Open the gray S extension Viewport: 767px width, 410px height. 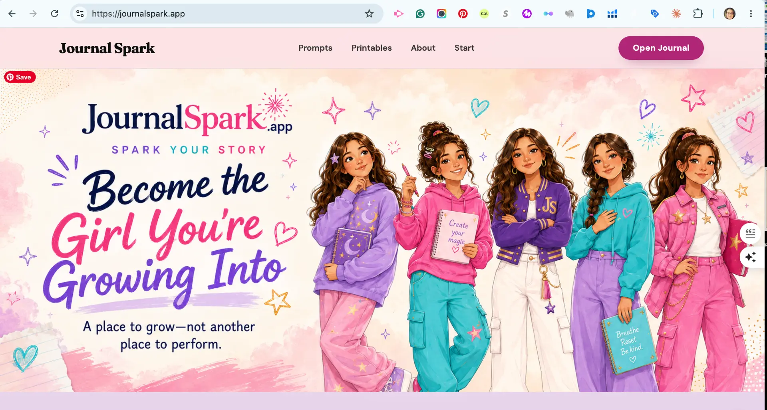click(x=505, y=14)
